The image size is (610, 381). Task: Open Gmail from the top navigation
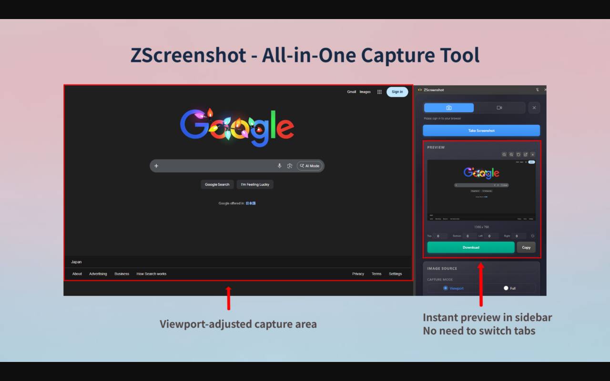tap(352, 91)
